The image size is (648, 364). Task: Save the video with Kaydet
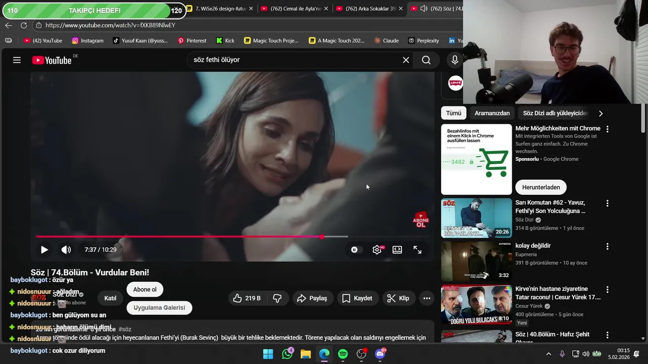(357, 298)
